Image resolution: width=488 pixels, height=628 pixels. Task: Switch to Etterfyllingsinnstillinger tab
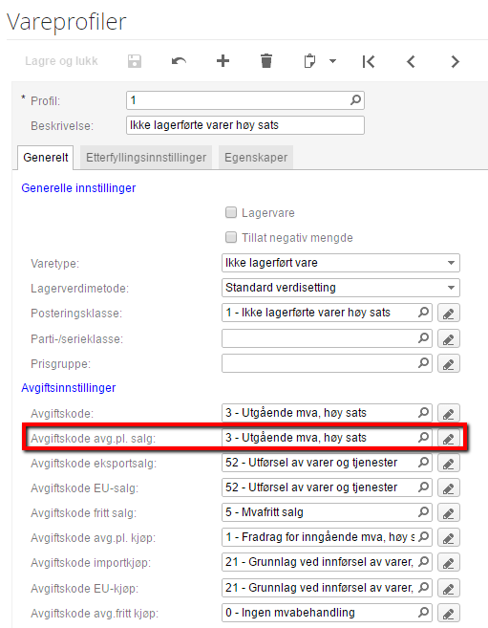146,158
